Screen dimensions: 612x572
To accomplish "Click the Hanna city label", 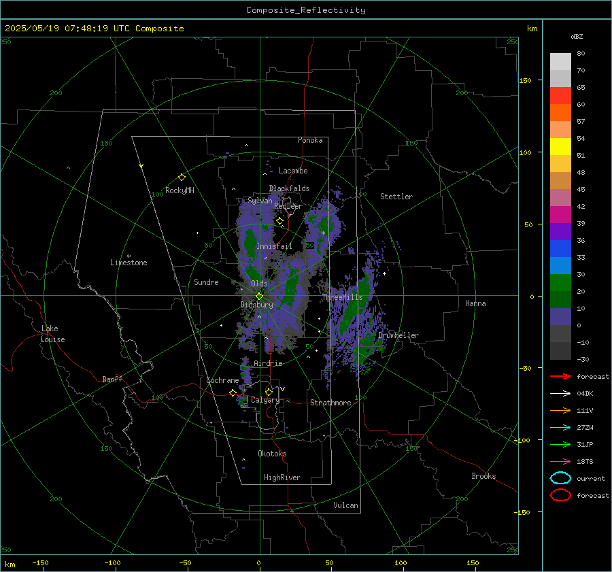I will click(x=475, y=303).
